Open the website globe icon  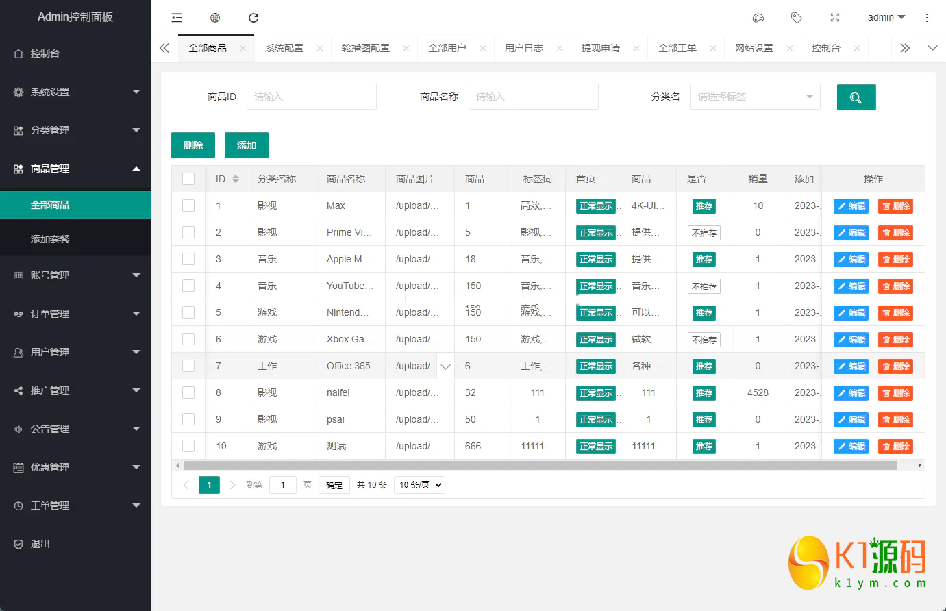coord(215,18)
